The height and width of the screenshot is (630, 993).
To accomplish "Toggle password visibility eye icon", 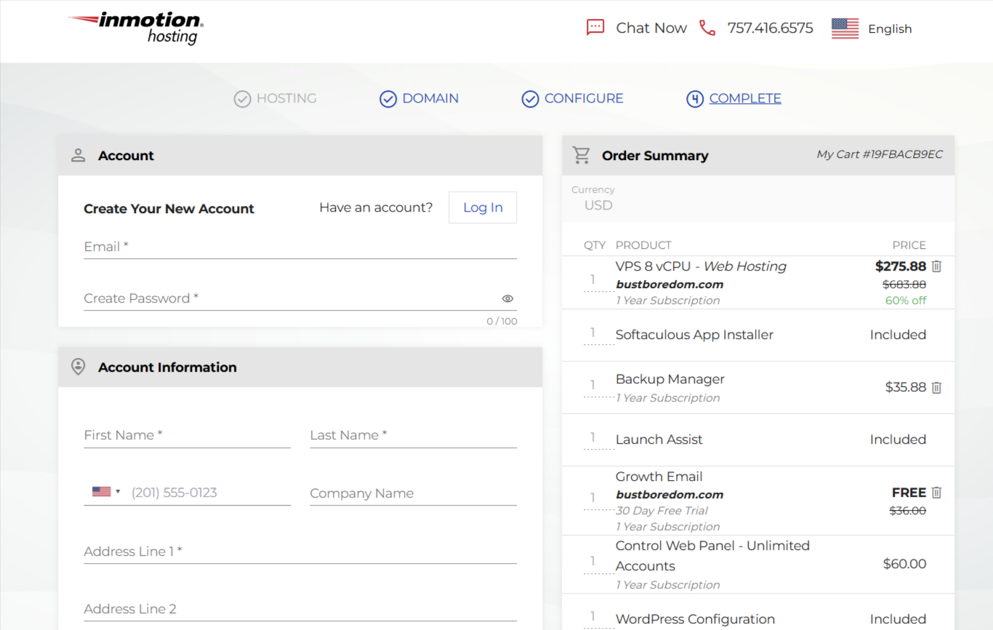I will tap(507, 298).
